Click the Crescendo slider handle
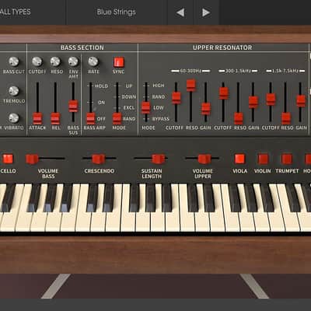The width and height of the screenshot is (311, 311). 99,159
